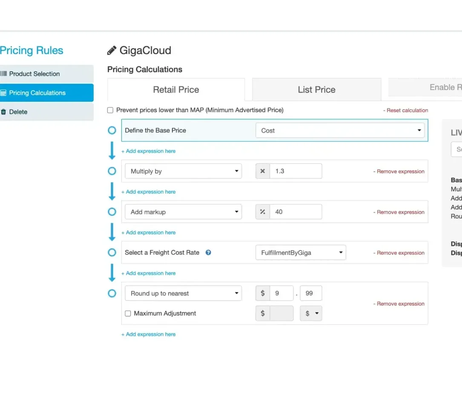The image size is (462, 394).
Task: Add expression below the Freight Cost Rate row
Action: (x=149, y=273)
